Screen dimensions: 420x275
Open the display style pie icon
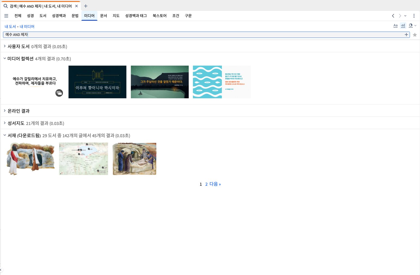click(411, 26)
